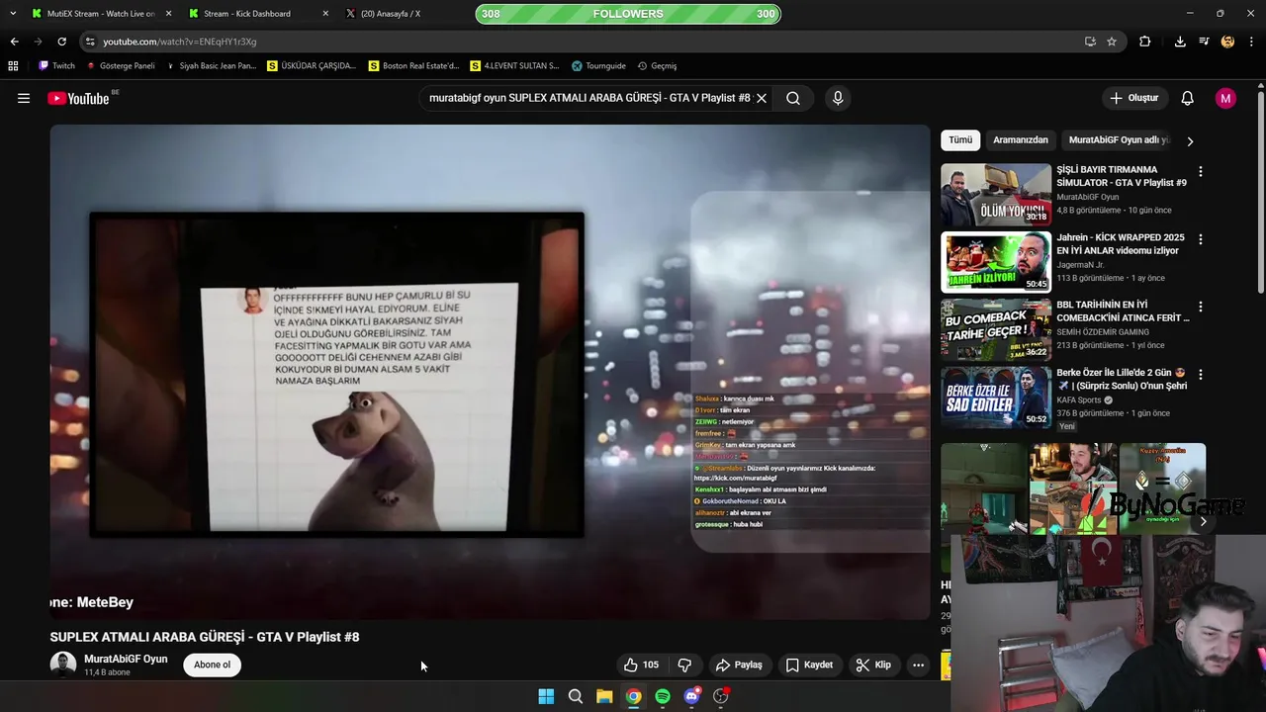Viewport: 1266px width, 712px height.
Task: Open the Berke Özer Sad Editler thumbnail
Action: point(996,398)
